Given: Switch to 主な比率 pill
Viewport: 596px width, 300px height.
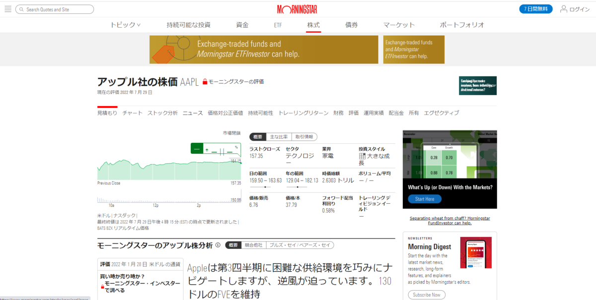Looking at the screenshot, I should click(279, 137).
